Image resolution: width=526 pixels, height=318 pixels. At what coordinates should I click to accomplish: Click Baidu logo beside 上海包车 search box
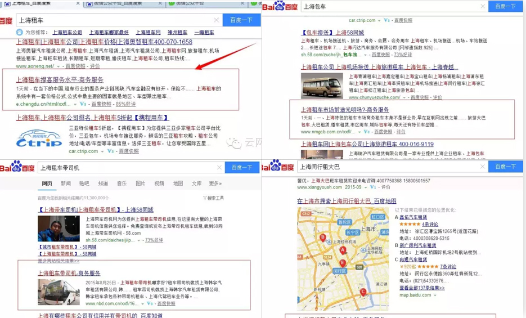tap(280, 6)
